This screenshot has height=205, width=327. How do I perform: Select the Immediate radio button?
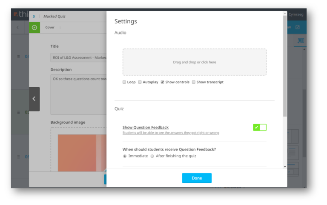point(125,156)
